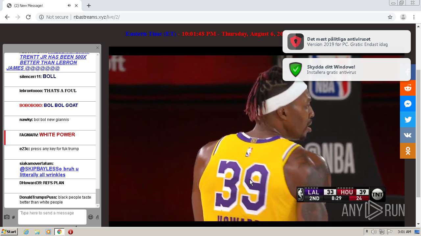Go back using the browser back arrow

pos(7,17)
